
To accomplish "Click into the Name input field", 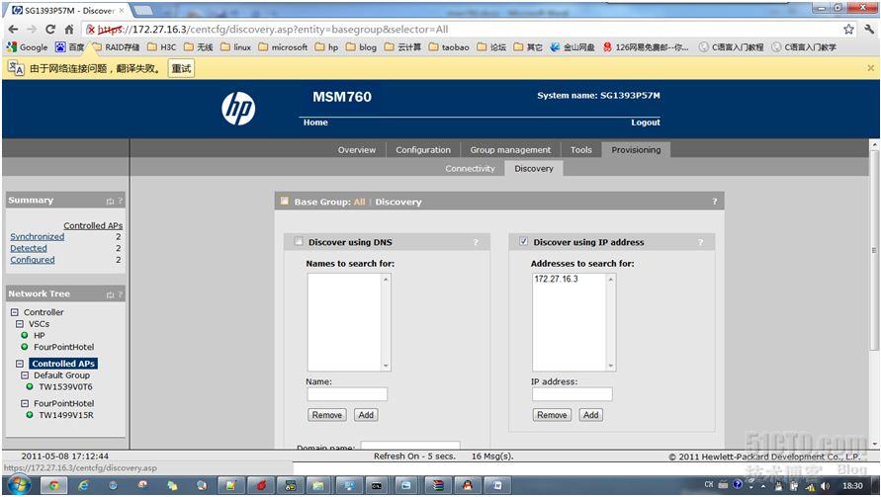I will 347,395.
